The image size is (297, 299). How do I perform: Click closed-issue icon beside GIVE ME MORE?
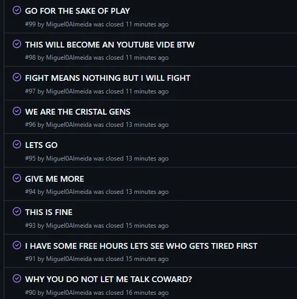(17, 178)
